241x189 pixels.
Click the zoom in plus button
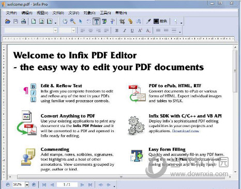(x=34, y=185)
